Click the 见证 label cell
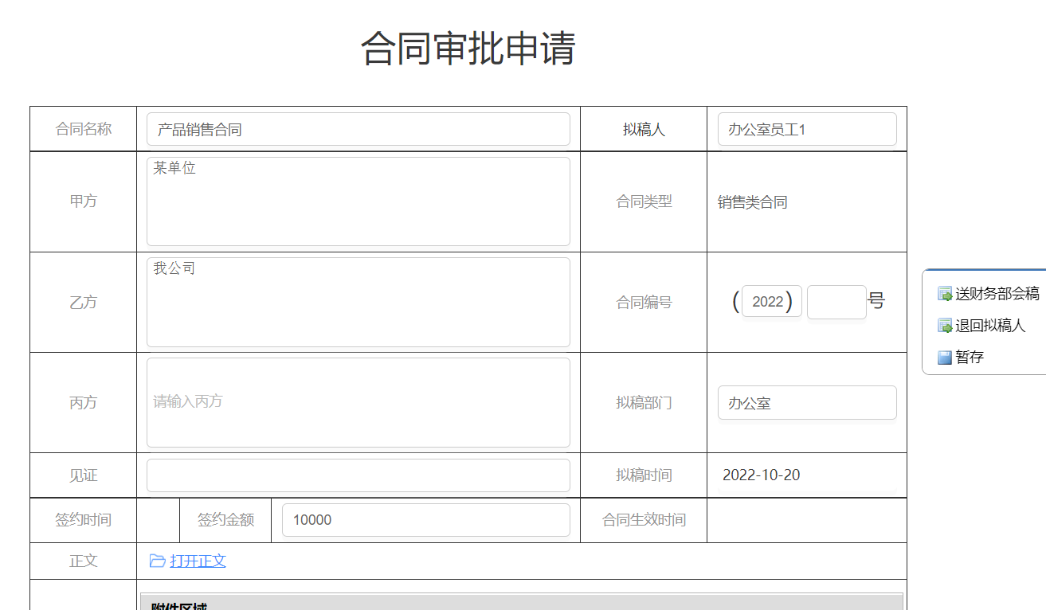1046x610 pixels. pyautogui.click(x=84, y=475)
